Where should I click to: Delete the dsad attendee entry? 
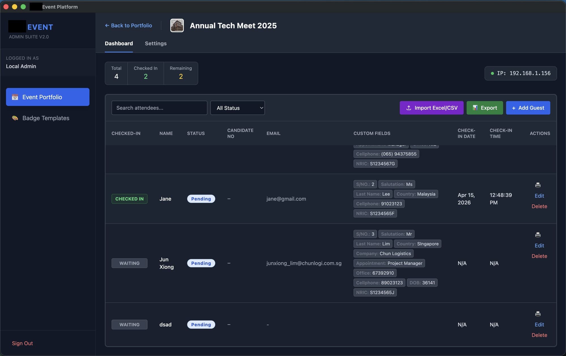coord(539,335)
